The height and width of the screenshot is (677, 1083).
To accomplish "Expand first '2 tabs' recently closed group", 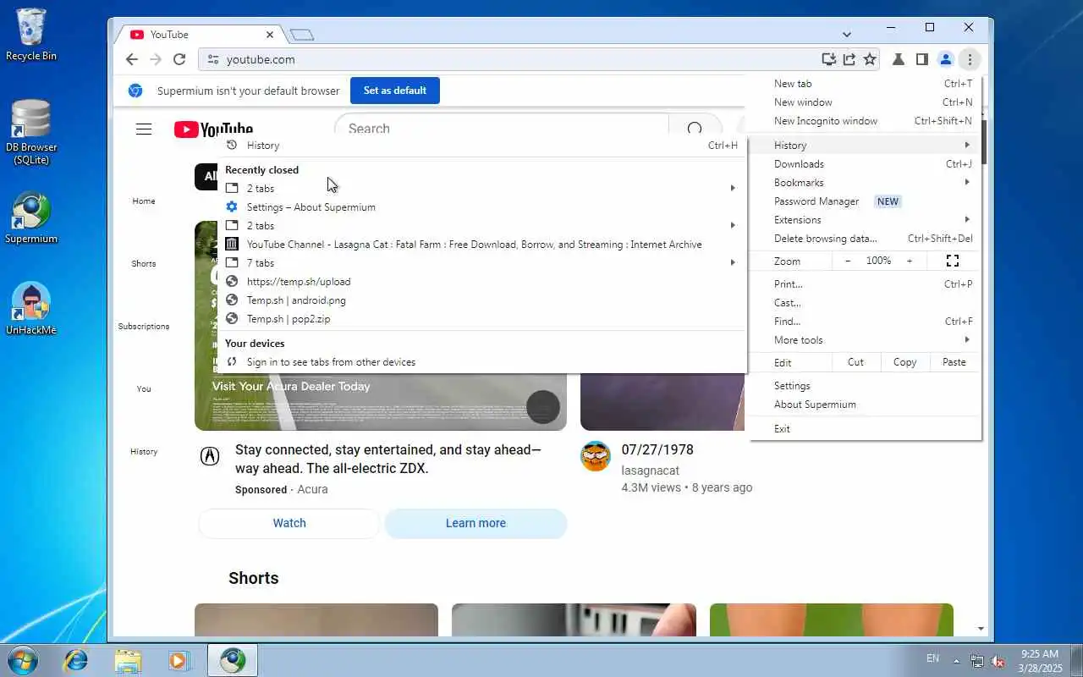I will [x=482, y=188].
